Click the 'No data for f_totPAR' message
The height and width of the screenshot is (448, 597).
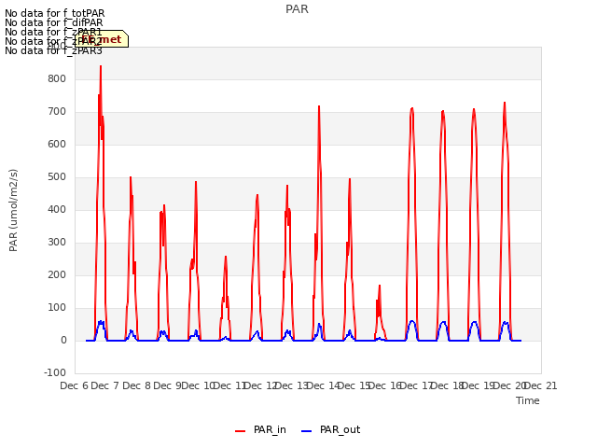pos(54,14)
